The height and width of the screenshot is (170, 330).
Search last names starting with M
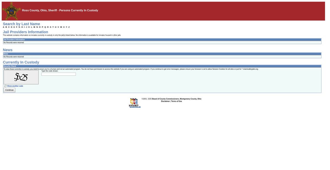click(x=34, y=27)
